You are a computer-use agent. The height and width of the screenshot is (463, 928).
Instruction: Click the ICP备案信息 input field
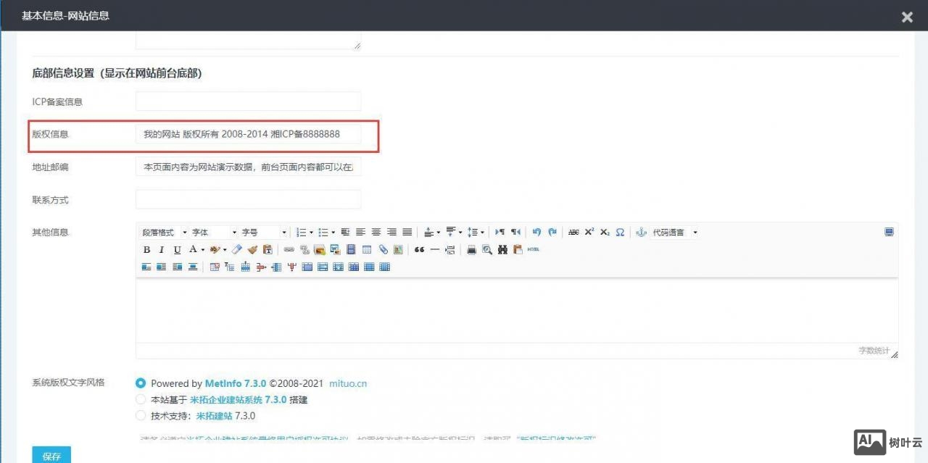[247, 101]
